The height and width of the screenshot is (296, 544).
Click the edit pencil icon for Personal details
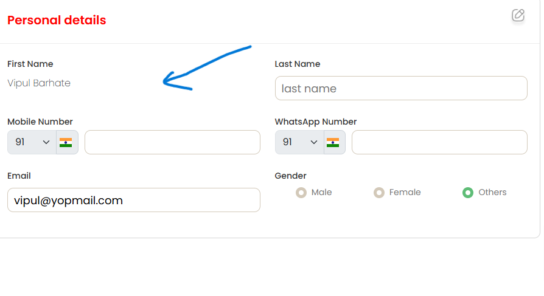(518, 15)
